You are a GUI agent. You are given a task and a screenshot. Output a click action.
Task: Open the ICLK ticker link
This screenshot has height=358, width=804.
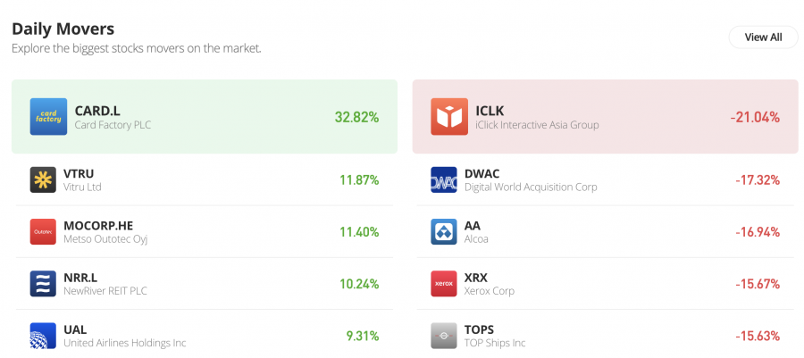490,111
